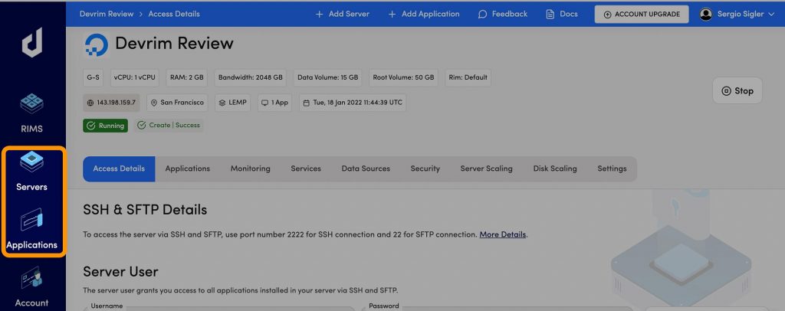
Task: Open the Applications sidebar icon
Action: point(32,221)
